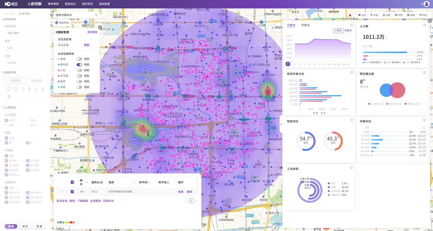Play the daily traffic chart animation
Image resolution: width=433 pixels, height=231 pixels.
(x=288, y=64)
